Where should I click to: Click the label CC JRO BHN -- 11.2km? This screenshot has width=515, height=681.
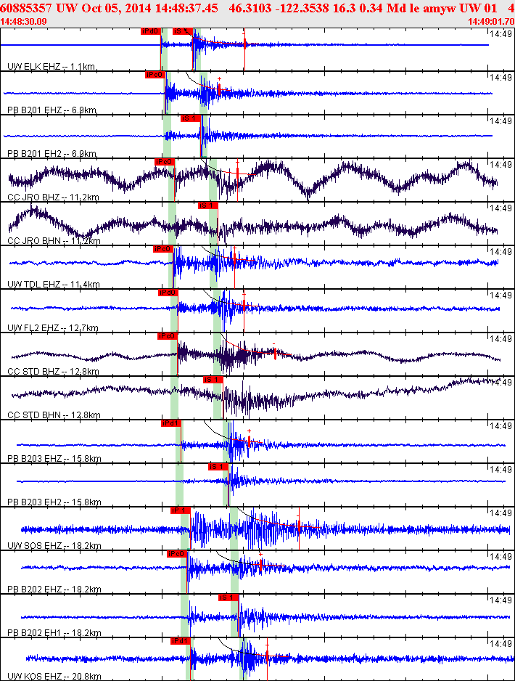click(54, 241)
